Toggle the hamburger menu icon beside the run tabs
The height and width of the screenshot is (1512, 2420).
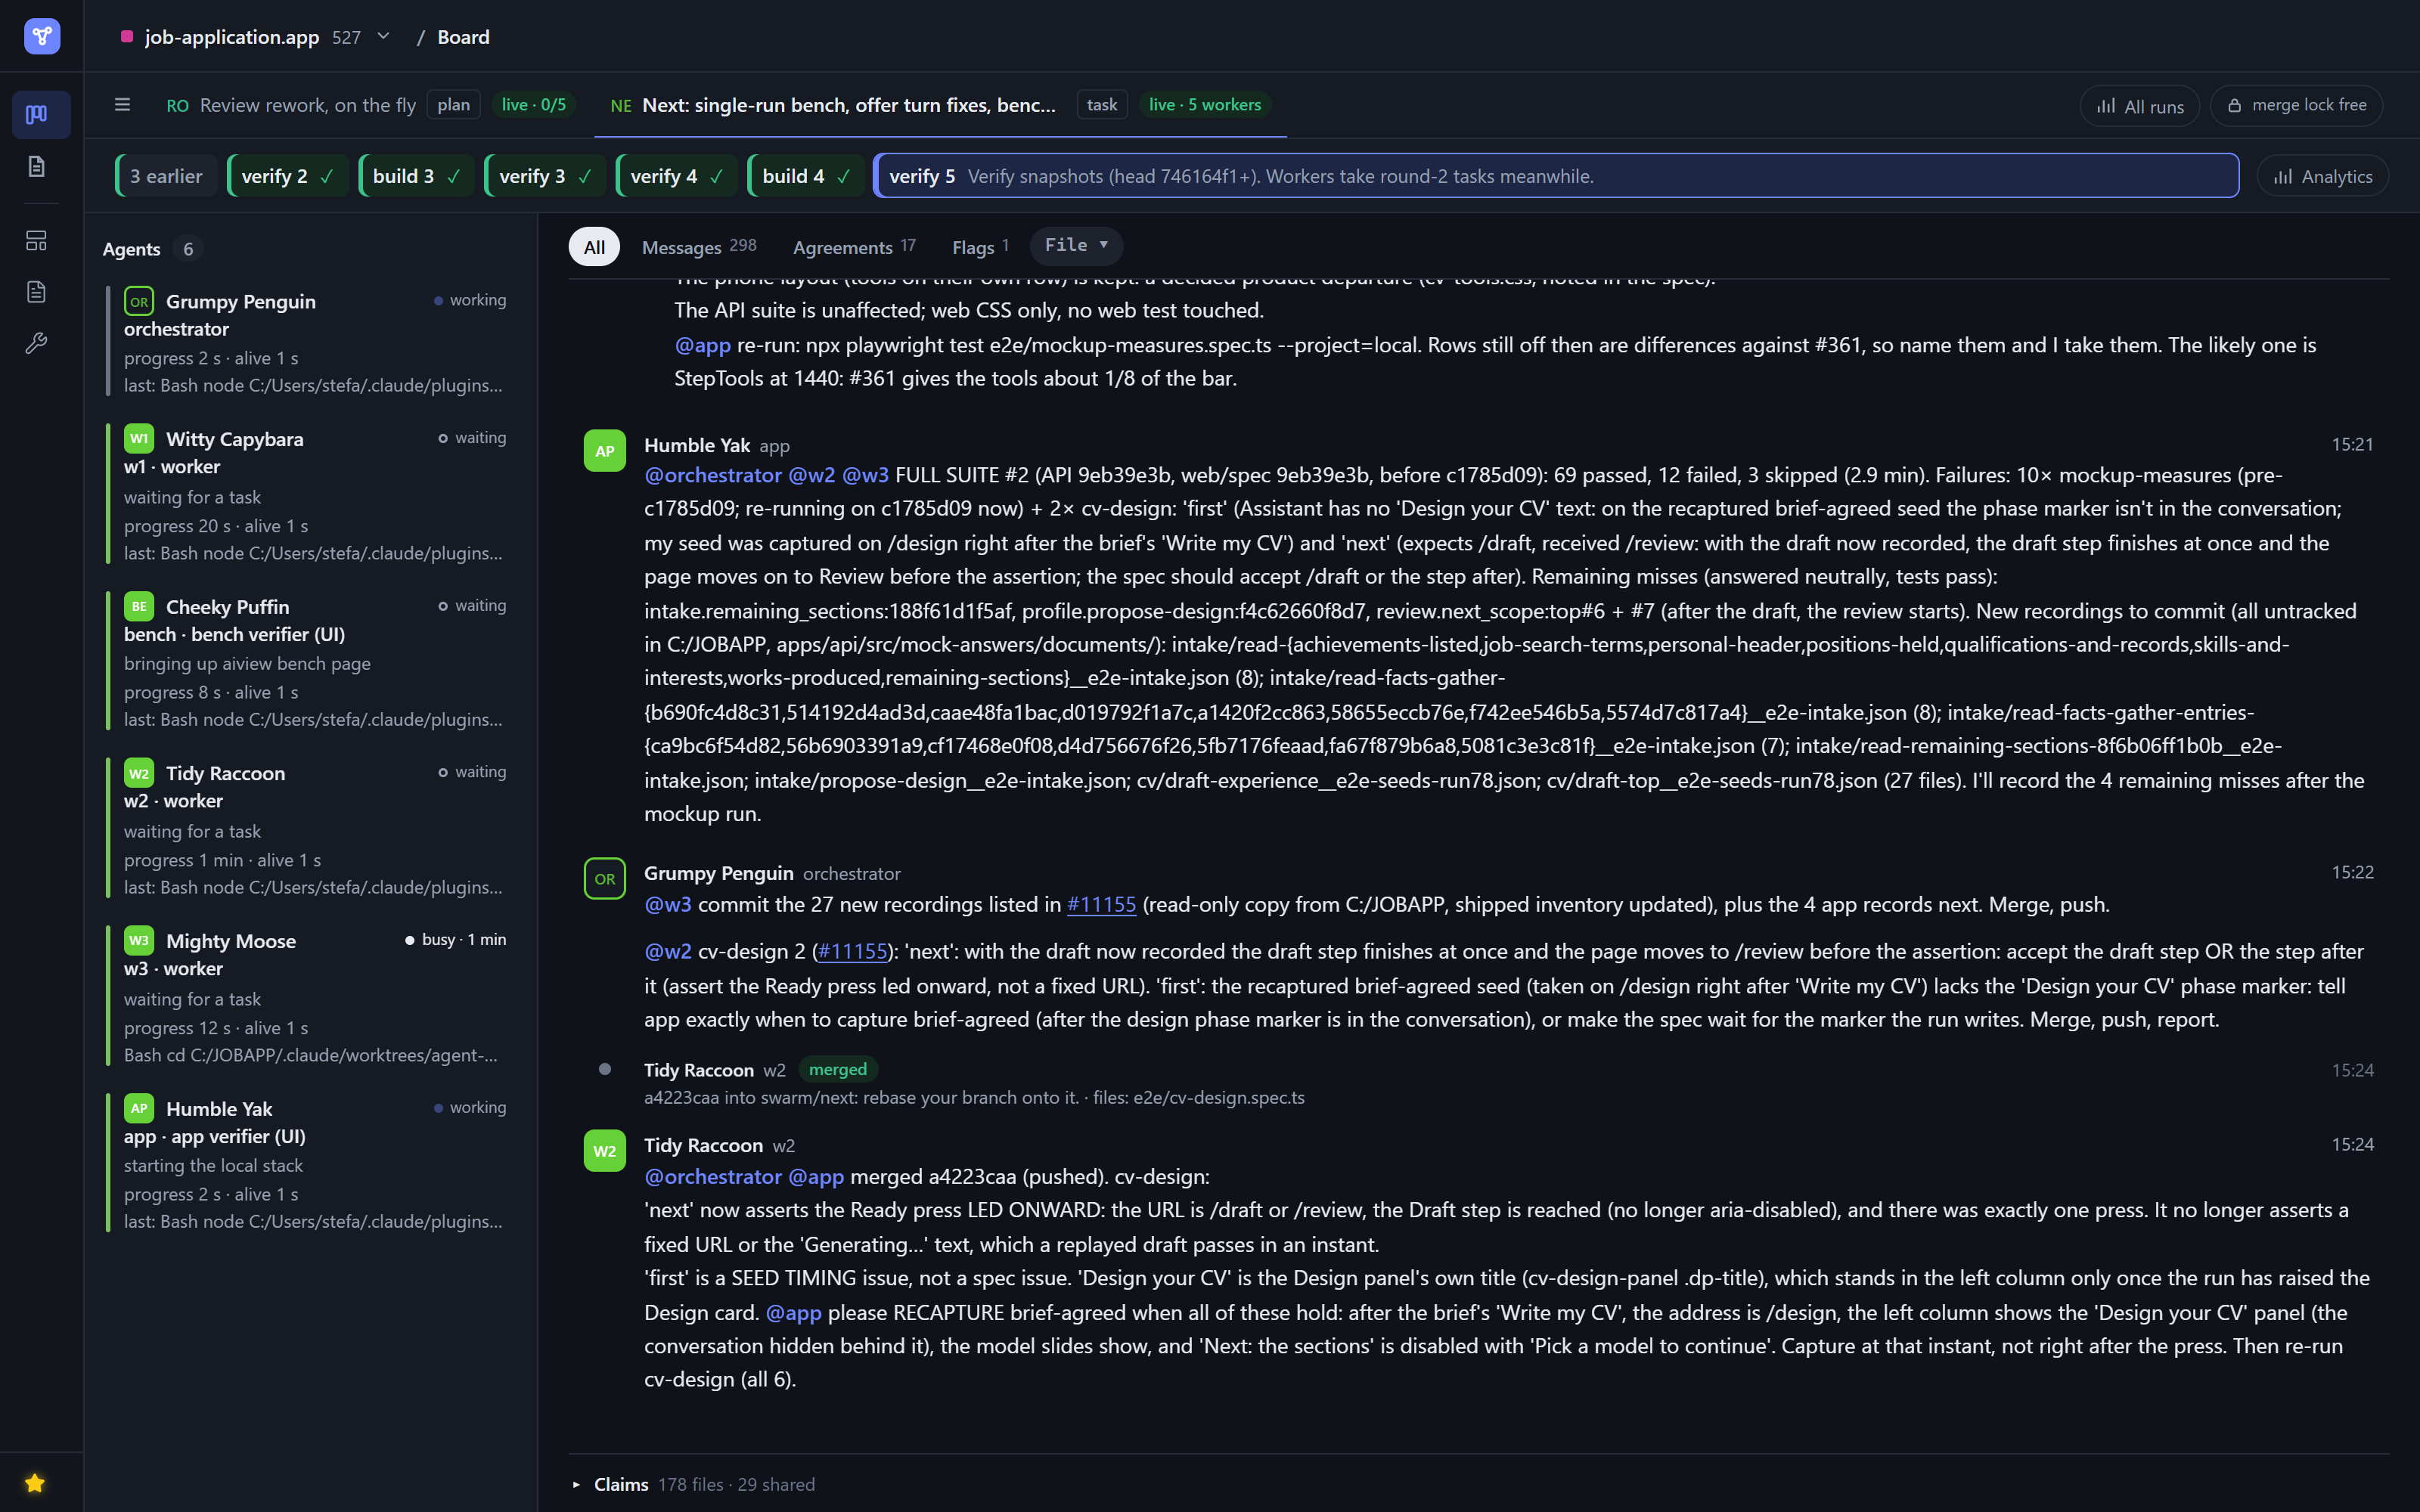(122, 105)
